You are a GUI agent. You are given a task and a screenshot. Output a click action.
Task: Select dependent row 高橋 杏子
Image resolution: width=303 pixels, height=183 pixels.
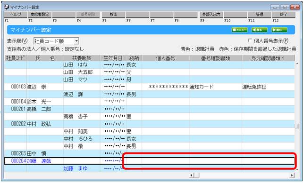(x=149, y=117)
